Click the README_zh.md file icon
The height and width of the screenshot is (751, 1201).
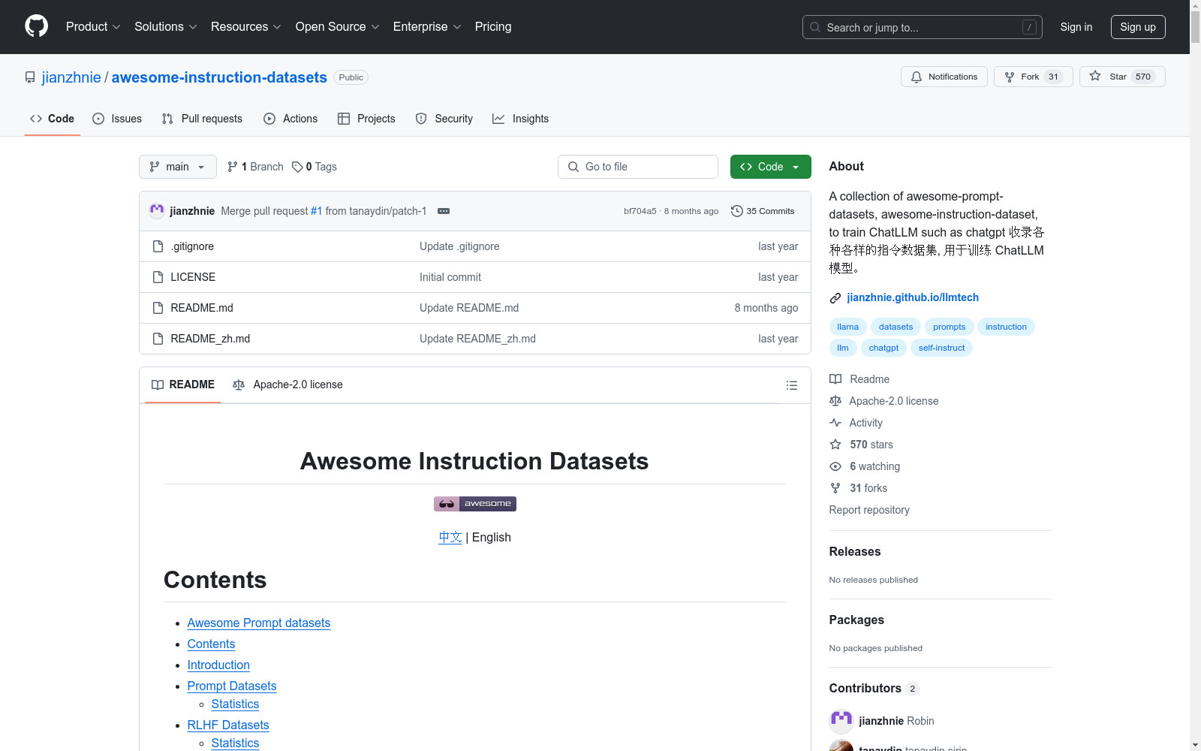coord(158,339)
